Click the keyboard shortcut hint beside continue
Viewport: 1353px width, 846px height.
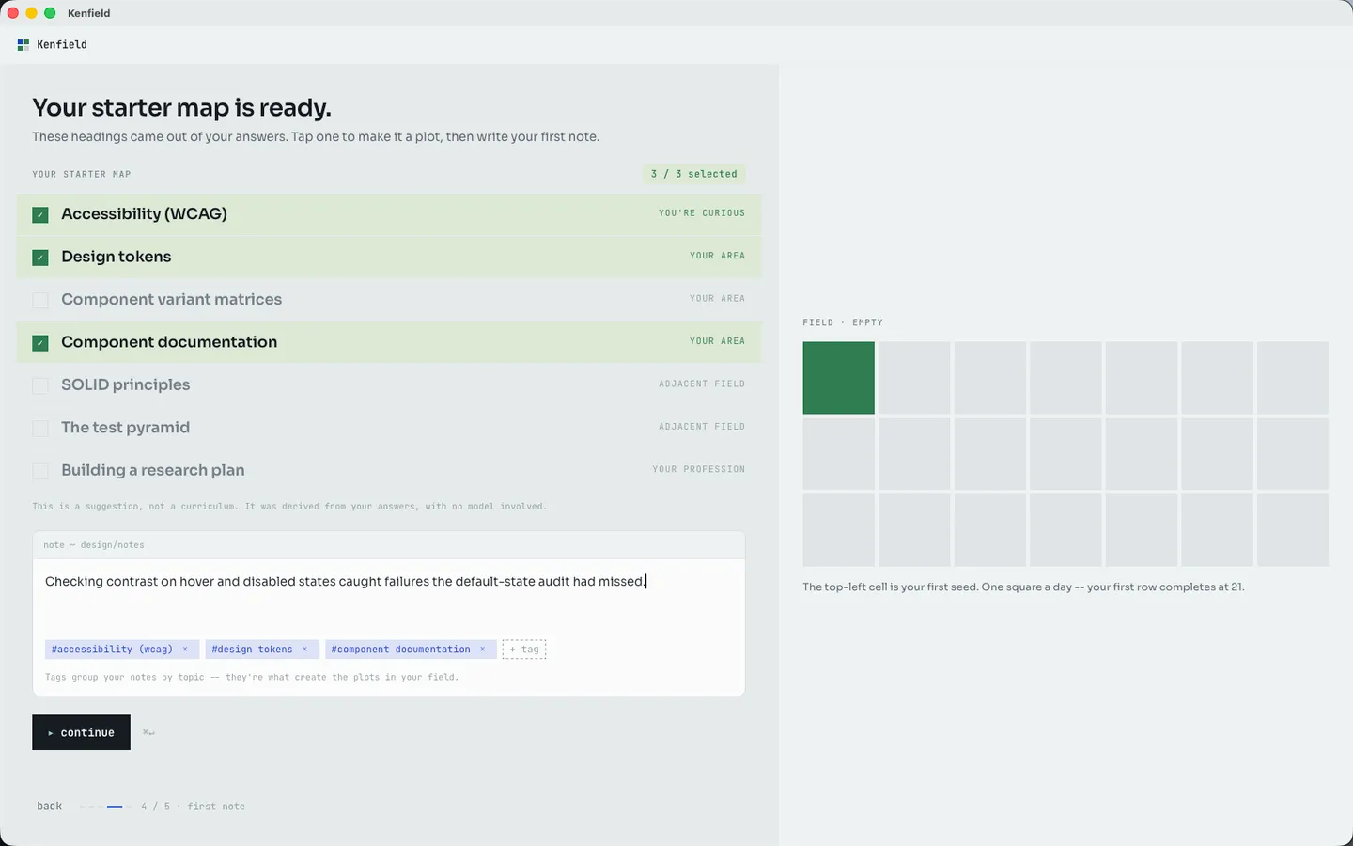tap(148, 732)
